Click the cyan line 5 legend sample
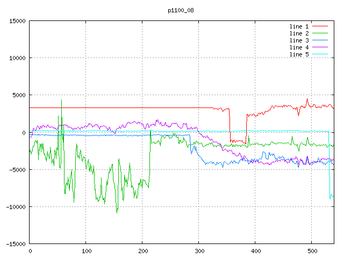The width and height of the screenshot is (344, 258). coord(320,54)
